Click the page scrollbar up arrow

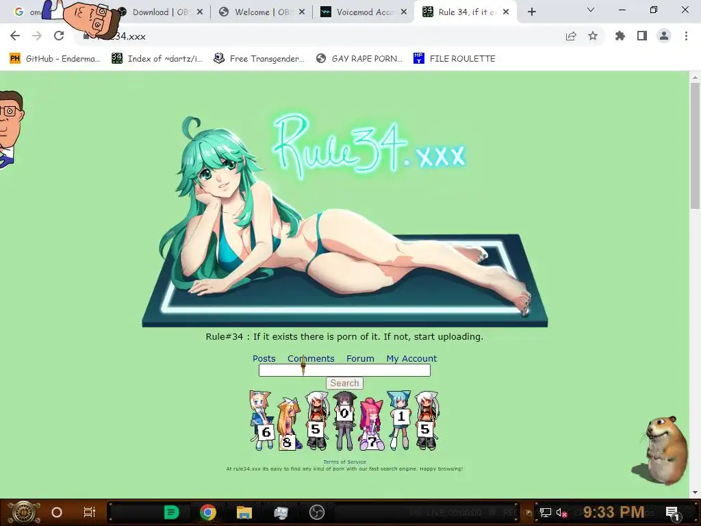[695, 77]
